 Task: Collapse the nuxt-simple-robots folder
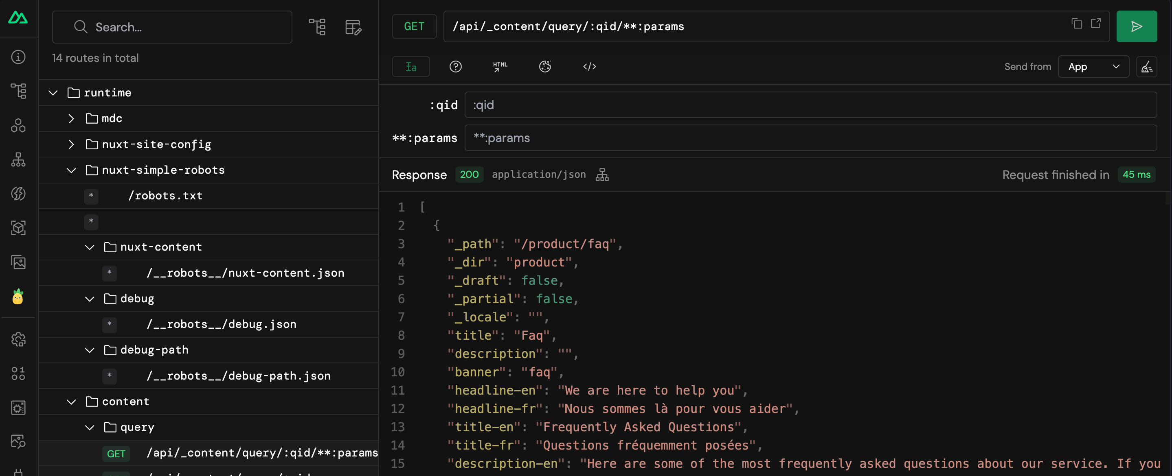coord(71,170)
